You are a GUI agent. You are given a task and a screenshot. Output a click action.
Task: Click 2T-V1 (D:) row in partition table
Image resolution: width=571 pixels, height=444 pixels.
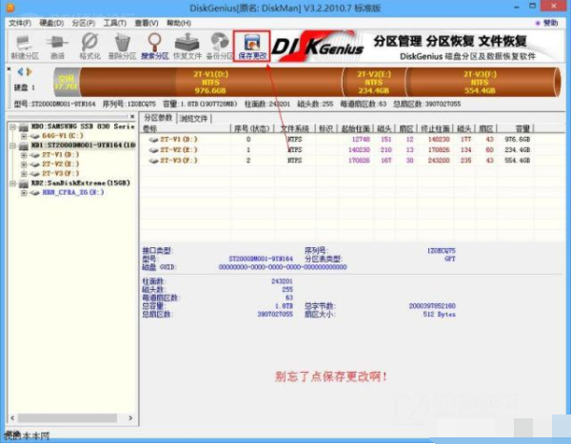(339, 140)
